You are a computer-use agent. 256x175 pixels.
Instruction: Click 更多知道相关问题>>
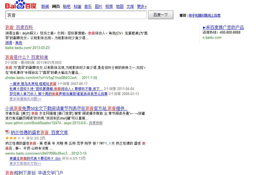click(x=25, y=99)
